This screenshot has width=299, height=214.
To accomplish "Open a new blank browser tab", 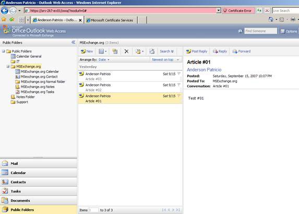I will tap(142, 20).
